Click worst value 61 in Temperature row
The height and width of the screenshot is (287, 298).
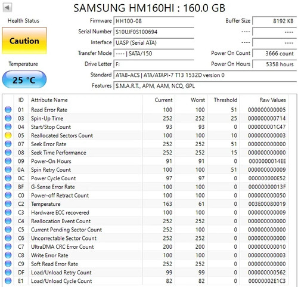pos(201,204)
